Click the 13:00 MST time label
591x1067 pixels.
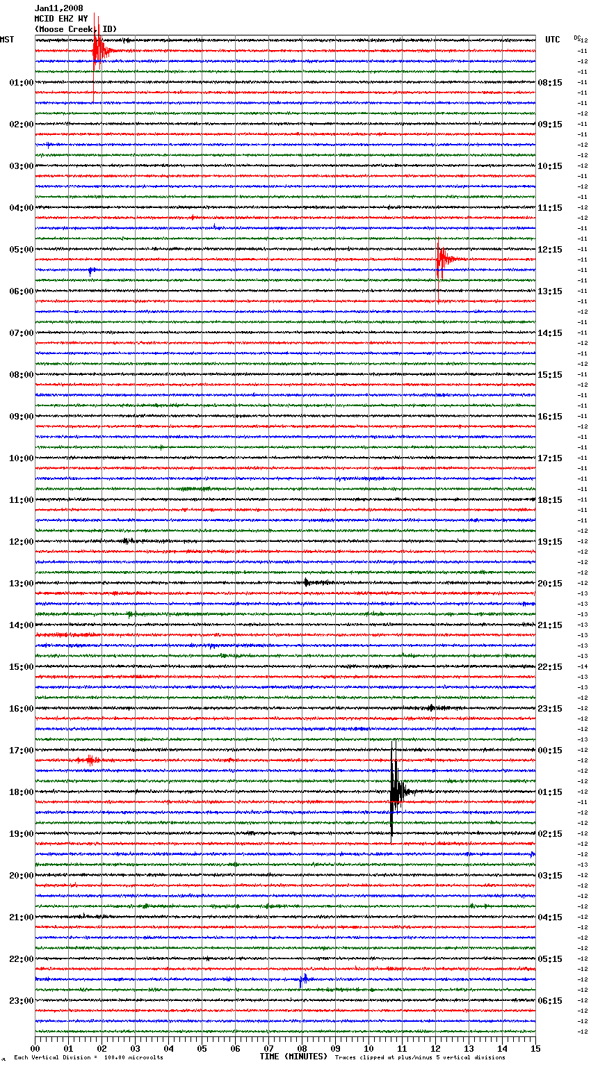tap(21, 584)
